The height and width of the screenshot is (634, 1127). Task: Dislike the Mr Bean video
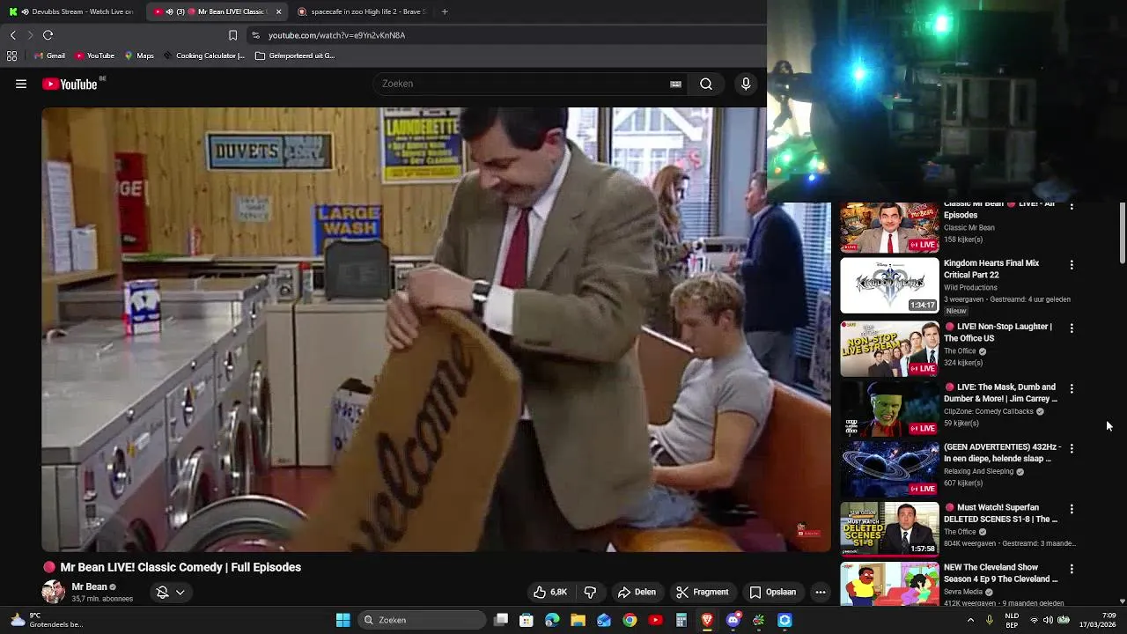[591, 592]
